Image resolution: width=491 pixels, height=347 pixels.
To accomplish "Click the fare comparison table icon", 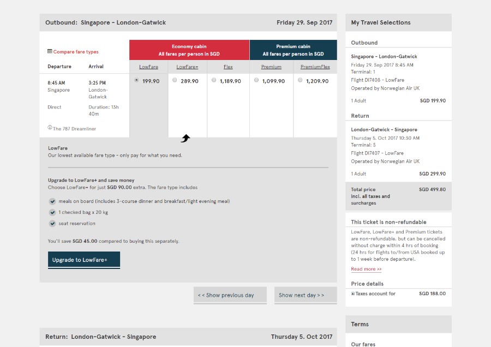I will click(x=50, y=51).
